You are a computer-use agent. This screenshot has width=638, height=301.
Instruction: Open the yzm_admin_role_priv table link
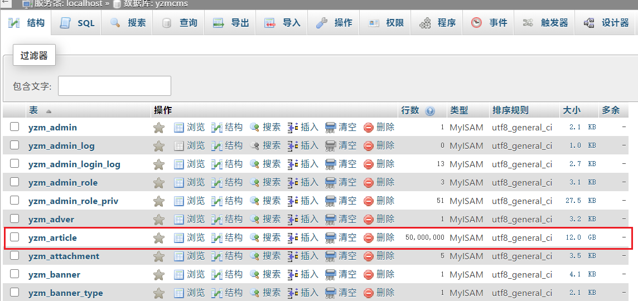(73, 201)
